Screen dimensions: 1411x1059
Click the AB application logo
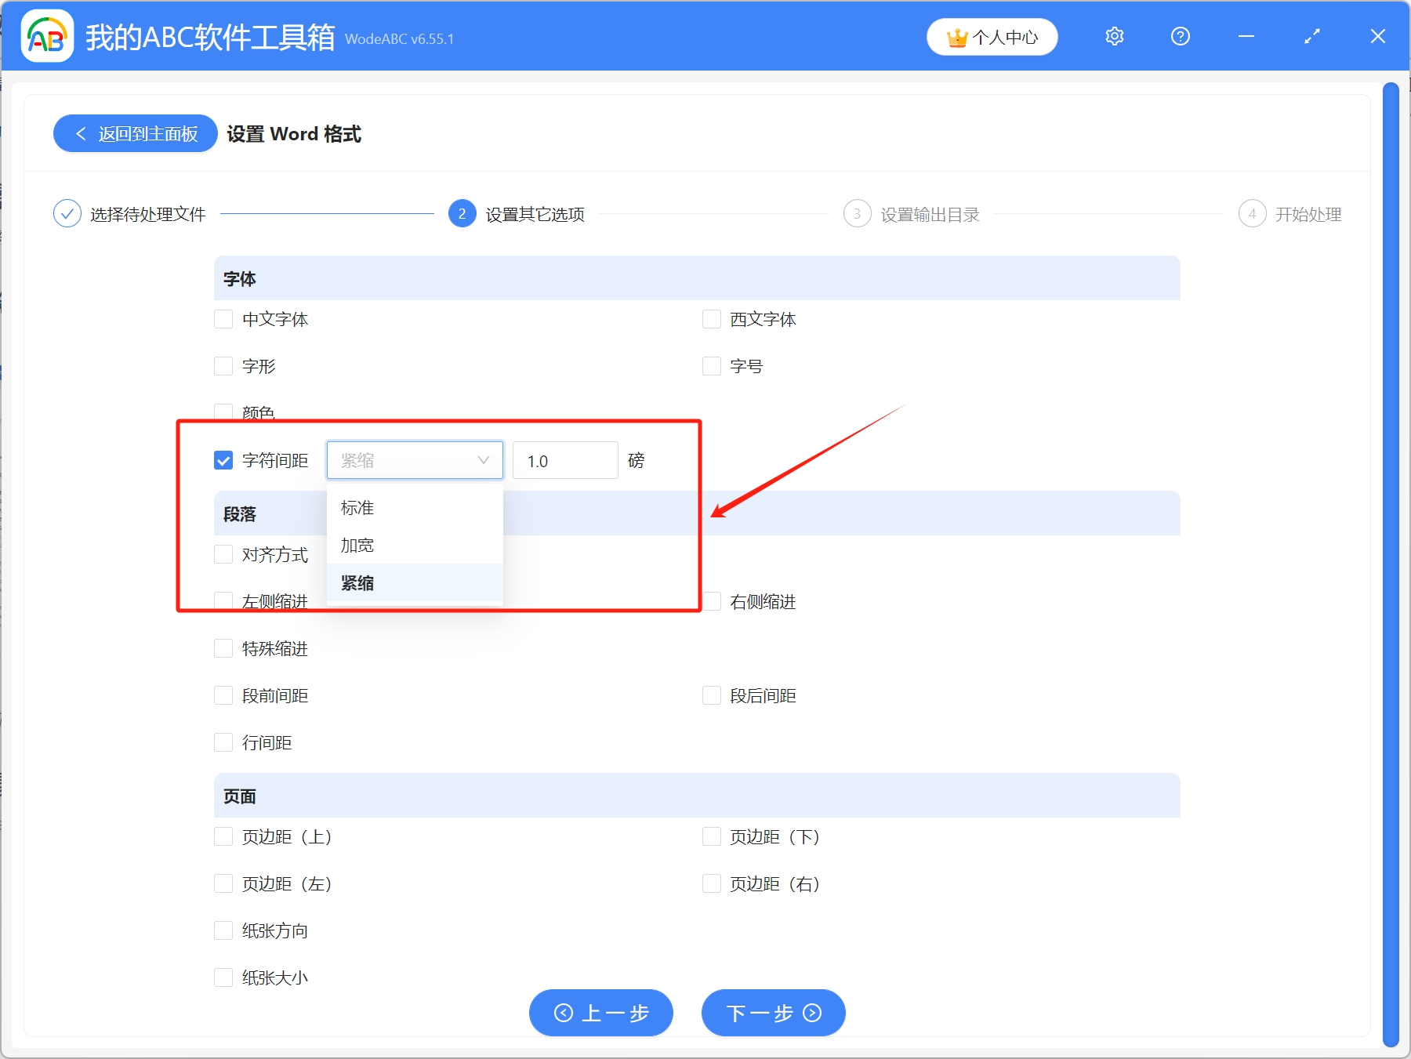pyautogui.click(x=46, y=34)
